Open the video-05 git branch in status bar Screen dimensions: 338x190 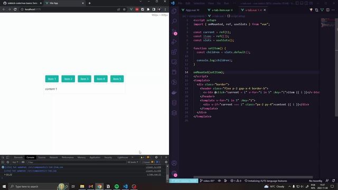coord(207,181)
